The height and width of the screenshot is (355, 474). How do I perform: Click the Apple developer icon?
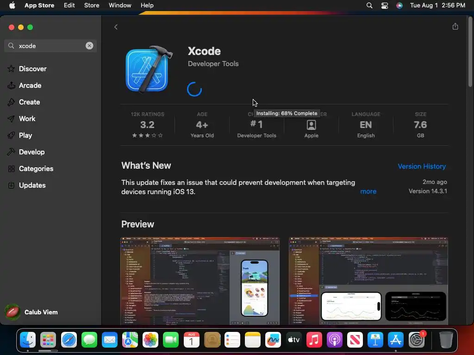coord(312,125)
